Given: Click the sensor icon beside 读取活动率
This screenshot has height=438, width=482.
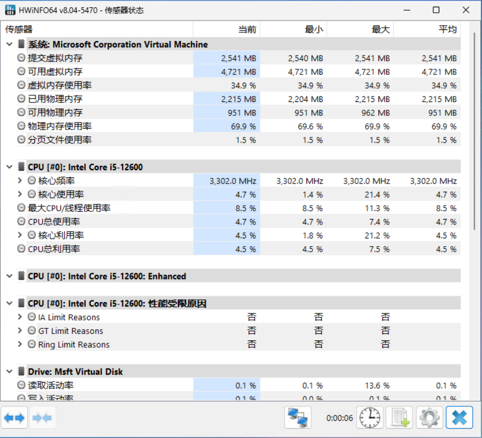Looking at the screenshot, I should tap(21, 385).
